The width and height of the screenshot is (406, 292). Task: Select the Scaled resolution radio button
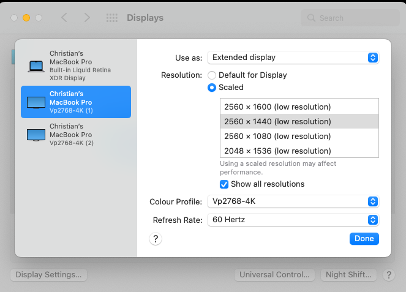coord(212,88)
